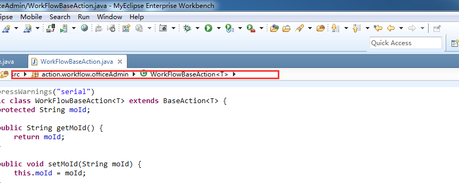This screenshot has width=459, height=195.
Task: Click the green class icon in breadcrumb
Action: point(143,73)
